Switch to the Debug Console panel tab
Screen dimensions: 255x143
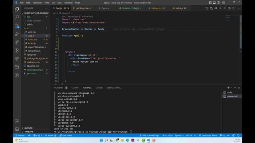(x=114, y=88)
